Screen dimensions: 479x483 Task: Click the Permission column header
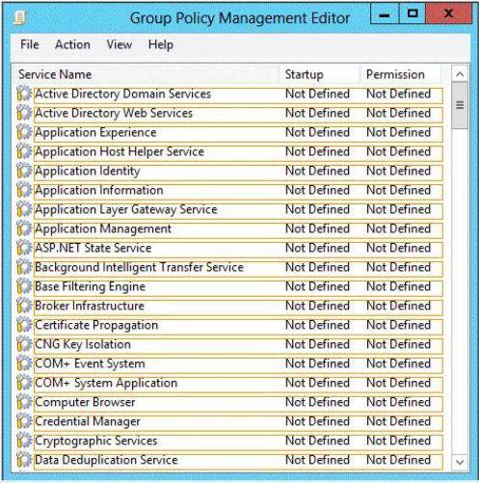click(x=400, y=74)
